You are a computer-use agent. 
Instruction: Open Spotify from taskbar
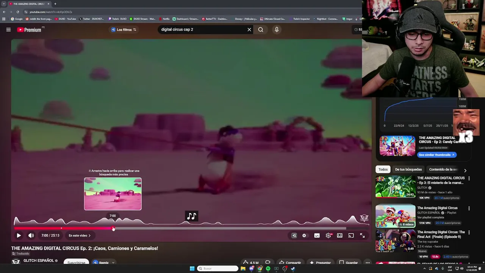[x=268, y=268]
